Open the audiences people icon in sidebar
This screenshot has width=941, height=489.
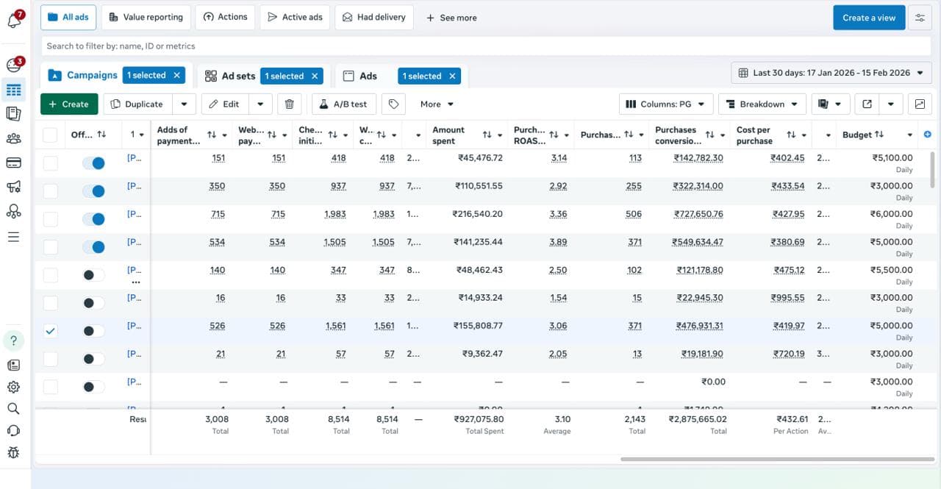click(x=13, y=138)
